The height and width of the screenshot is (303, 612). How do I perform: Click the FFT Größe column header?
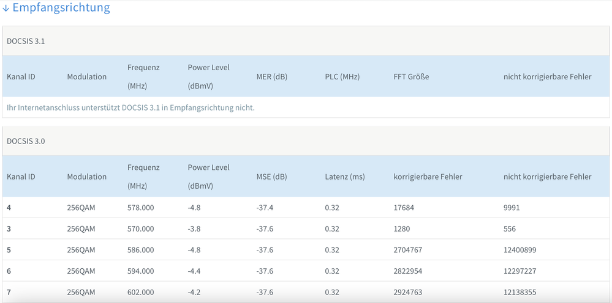tap(411, 77)
